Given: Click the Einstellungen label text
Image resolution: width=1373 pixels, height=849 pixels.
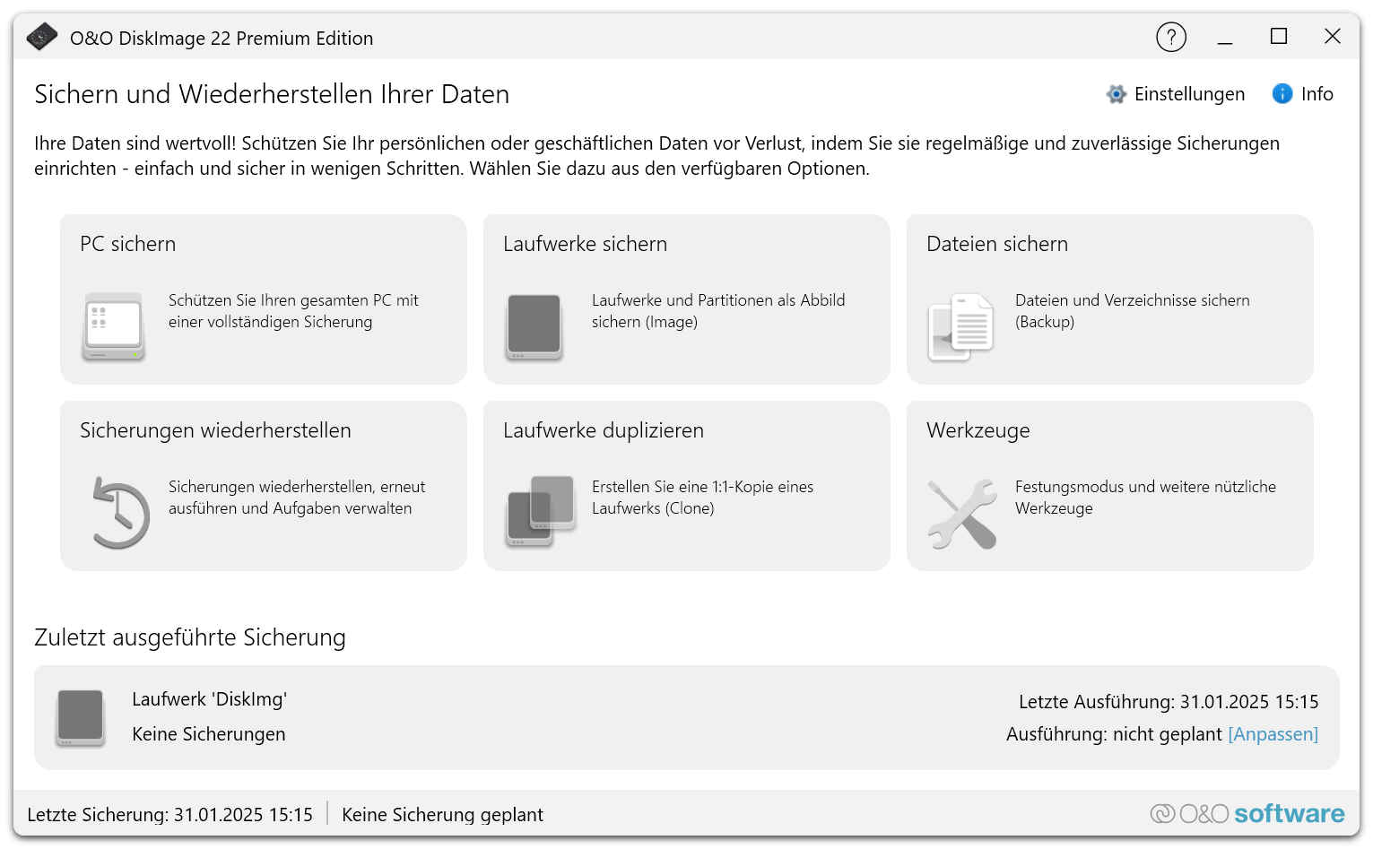Looking at the screenshot, I should 1190,93.
